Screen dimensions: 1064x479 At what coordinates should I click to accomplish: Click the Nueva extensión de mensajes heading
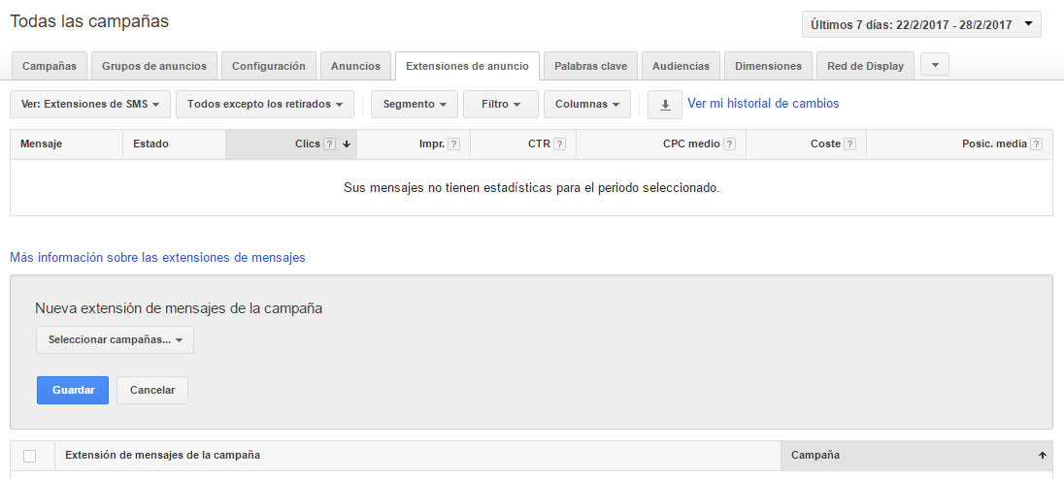coord(179,308)
